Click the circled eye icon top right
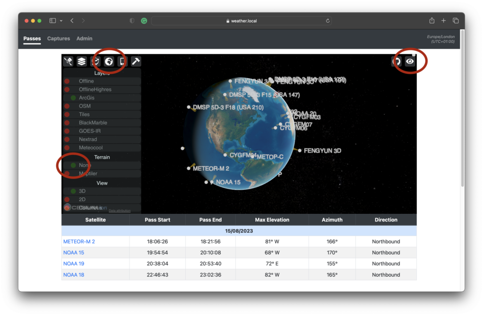484x314 pixels. coord(410,61)
